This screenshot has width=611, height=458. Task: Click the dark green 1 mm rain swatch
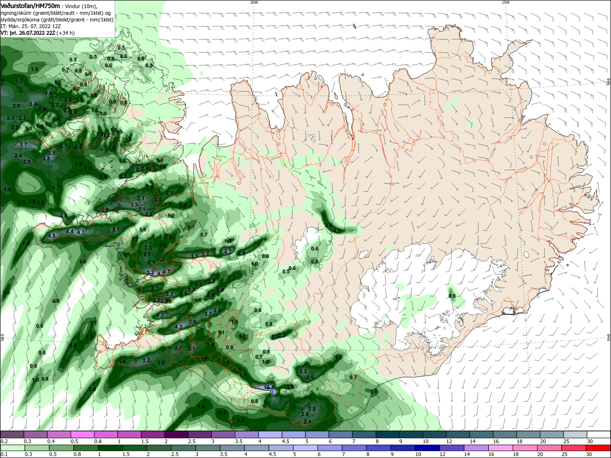click(109, 448)
